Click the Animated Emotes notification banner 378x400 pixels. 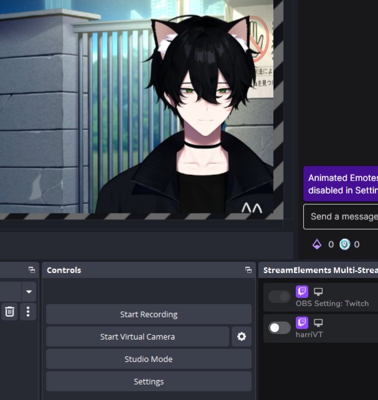[x=341, y=184]
